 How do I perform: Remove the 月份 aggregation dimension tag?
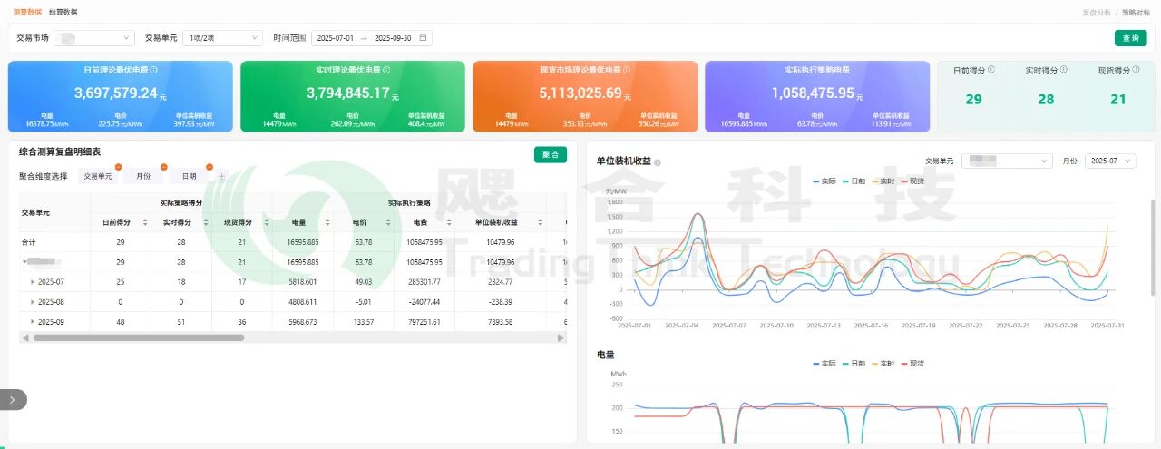164,167
